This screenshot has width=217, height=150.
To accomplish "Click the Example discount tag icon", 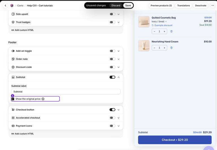I will coord(153,25).
